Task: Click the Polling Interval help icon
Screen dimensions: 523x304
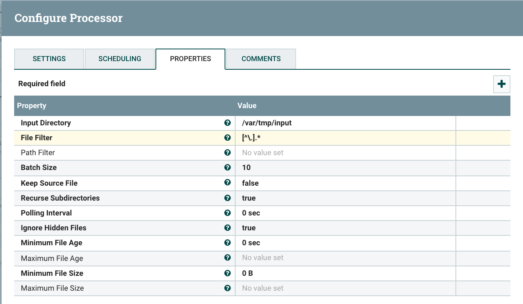Action: [x=227, y=213]
